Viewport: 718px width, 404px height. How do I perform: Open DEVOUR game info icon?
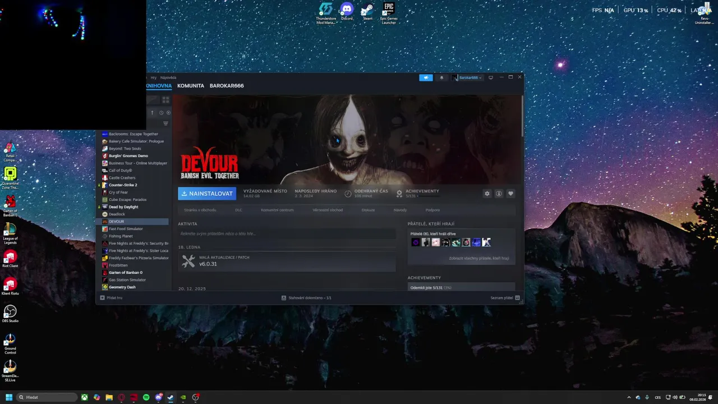(499, 194)
